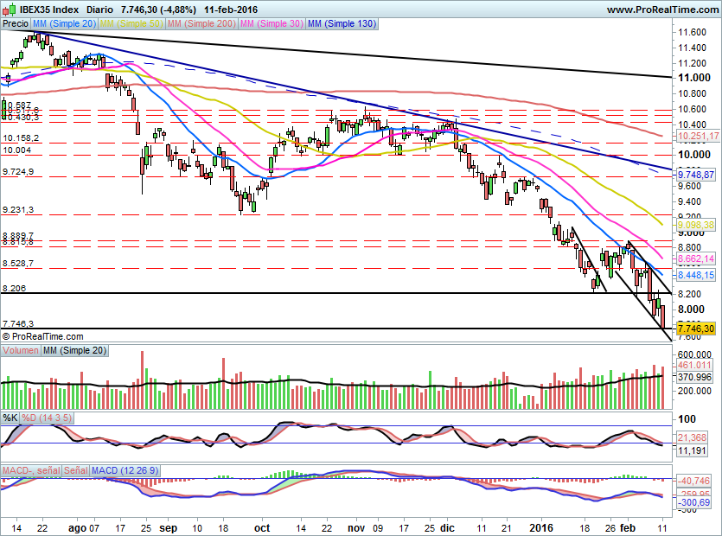Screen dimensions: 722x536
Task: Select the MM (Simple 130) indicator label
Action: [342, 23]
